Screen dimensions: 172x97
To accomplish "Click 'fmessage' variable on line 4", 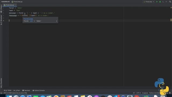I will [13, 16].
